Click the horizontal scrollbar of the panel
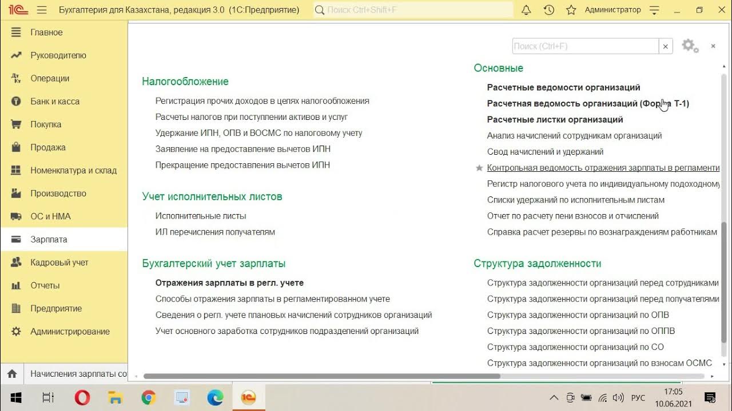 point(322,376)
